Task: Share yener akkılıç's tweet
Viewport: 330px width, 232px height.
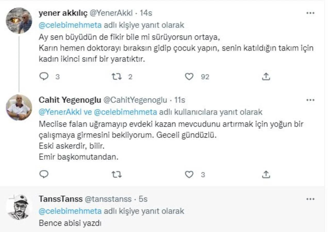Action: pyautogui.click(x=266, y=76)
